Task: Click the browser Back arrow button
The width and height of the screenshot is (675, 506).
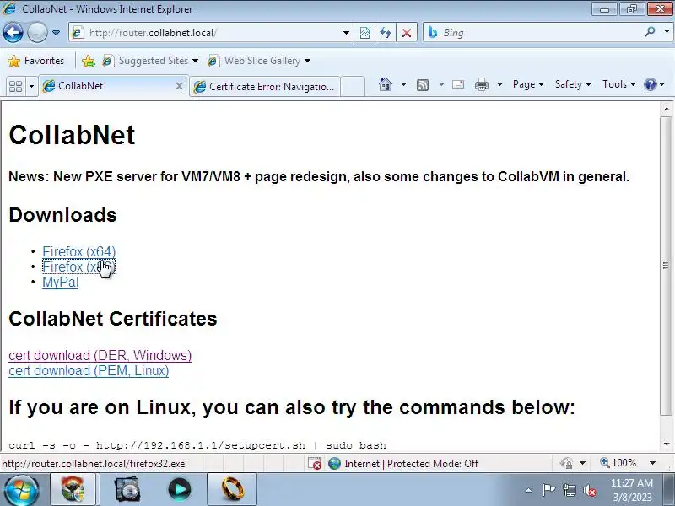Action: coord(13,32)
